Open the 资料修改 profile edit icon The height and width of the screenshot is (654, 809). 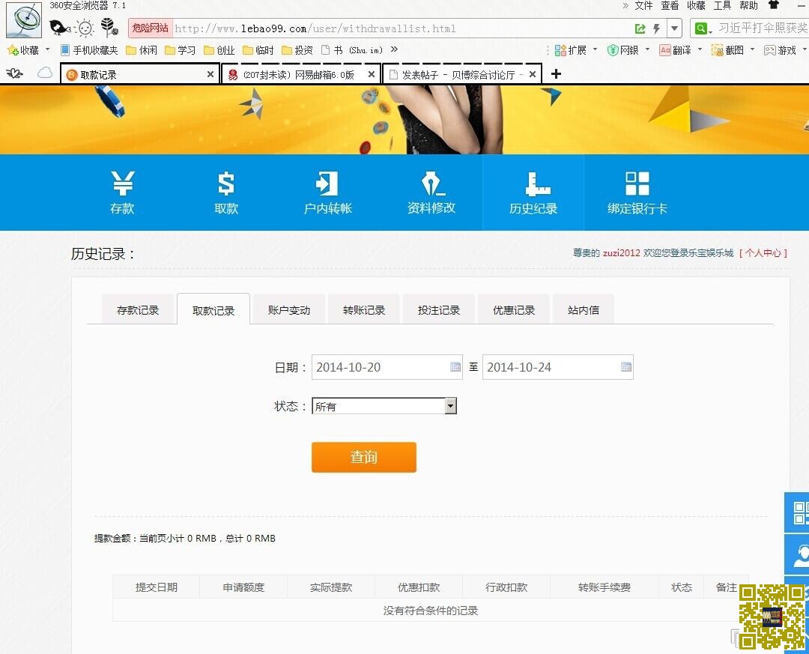(x=431, y=192)
